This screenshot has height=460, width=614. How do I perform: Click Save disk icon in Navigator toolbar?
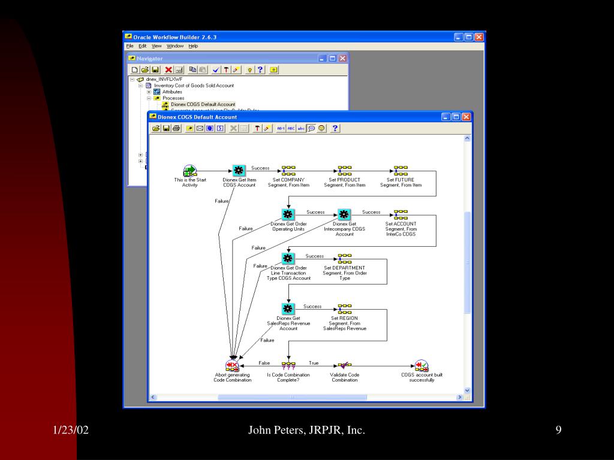[x=155, y=69]
